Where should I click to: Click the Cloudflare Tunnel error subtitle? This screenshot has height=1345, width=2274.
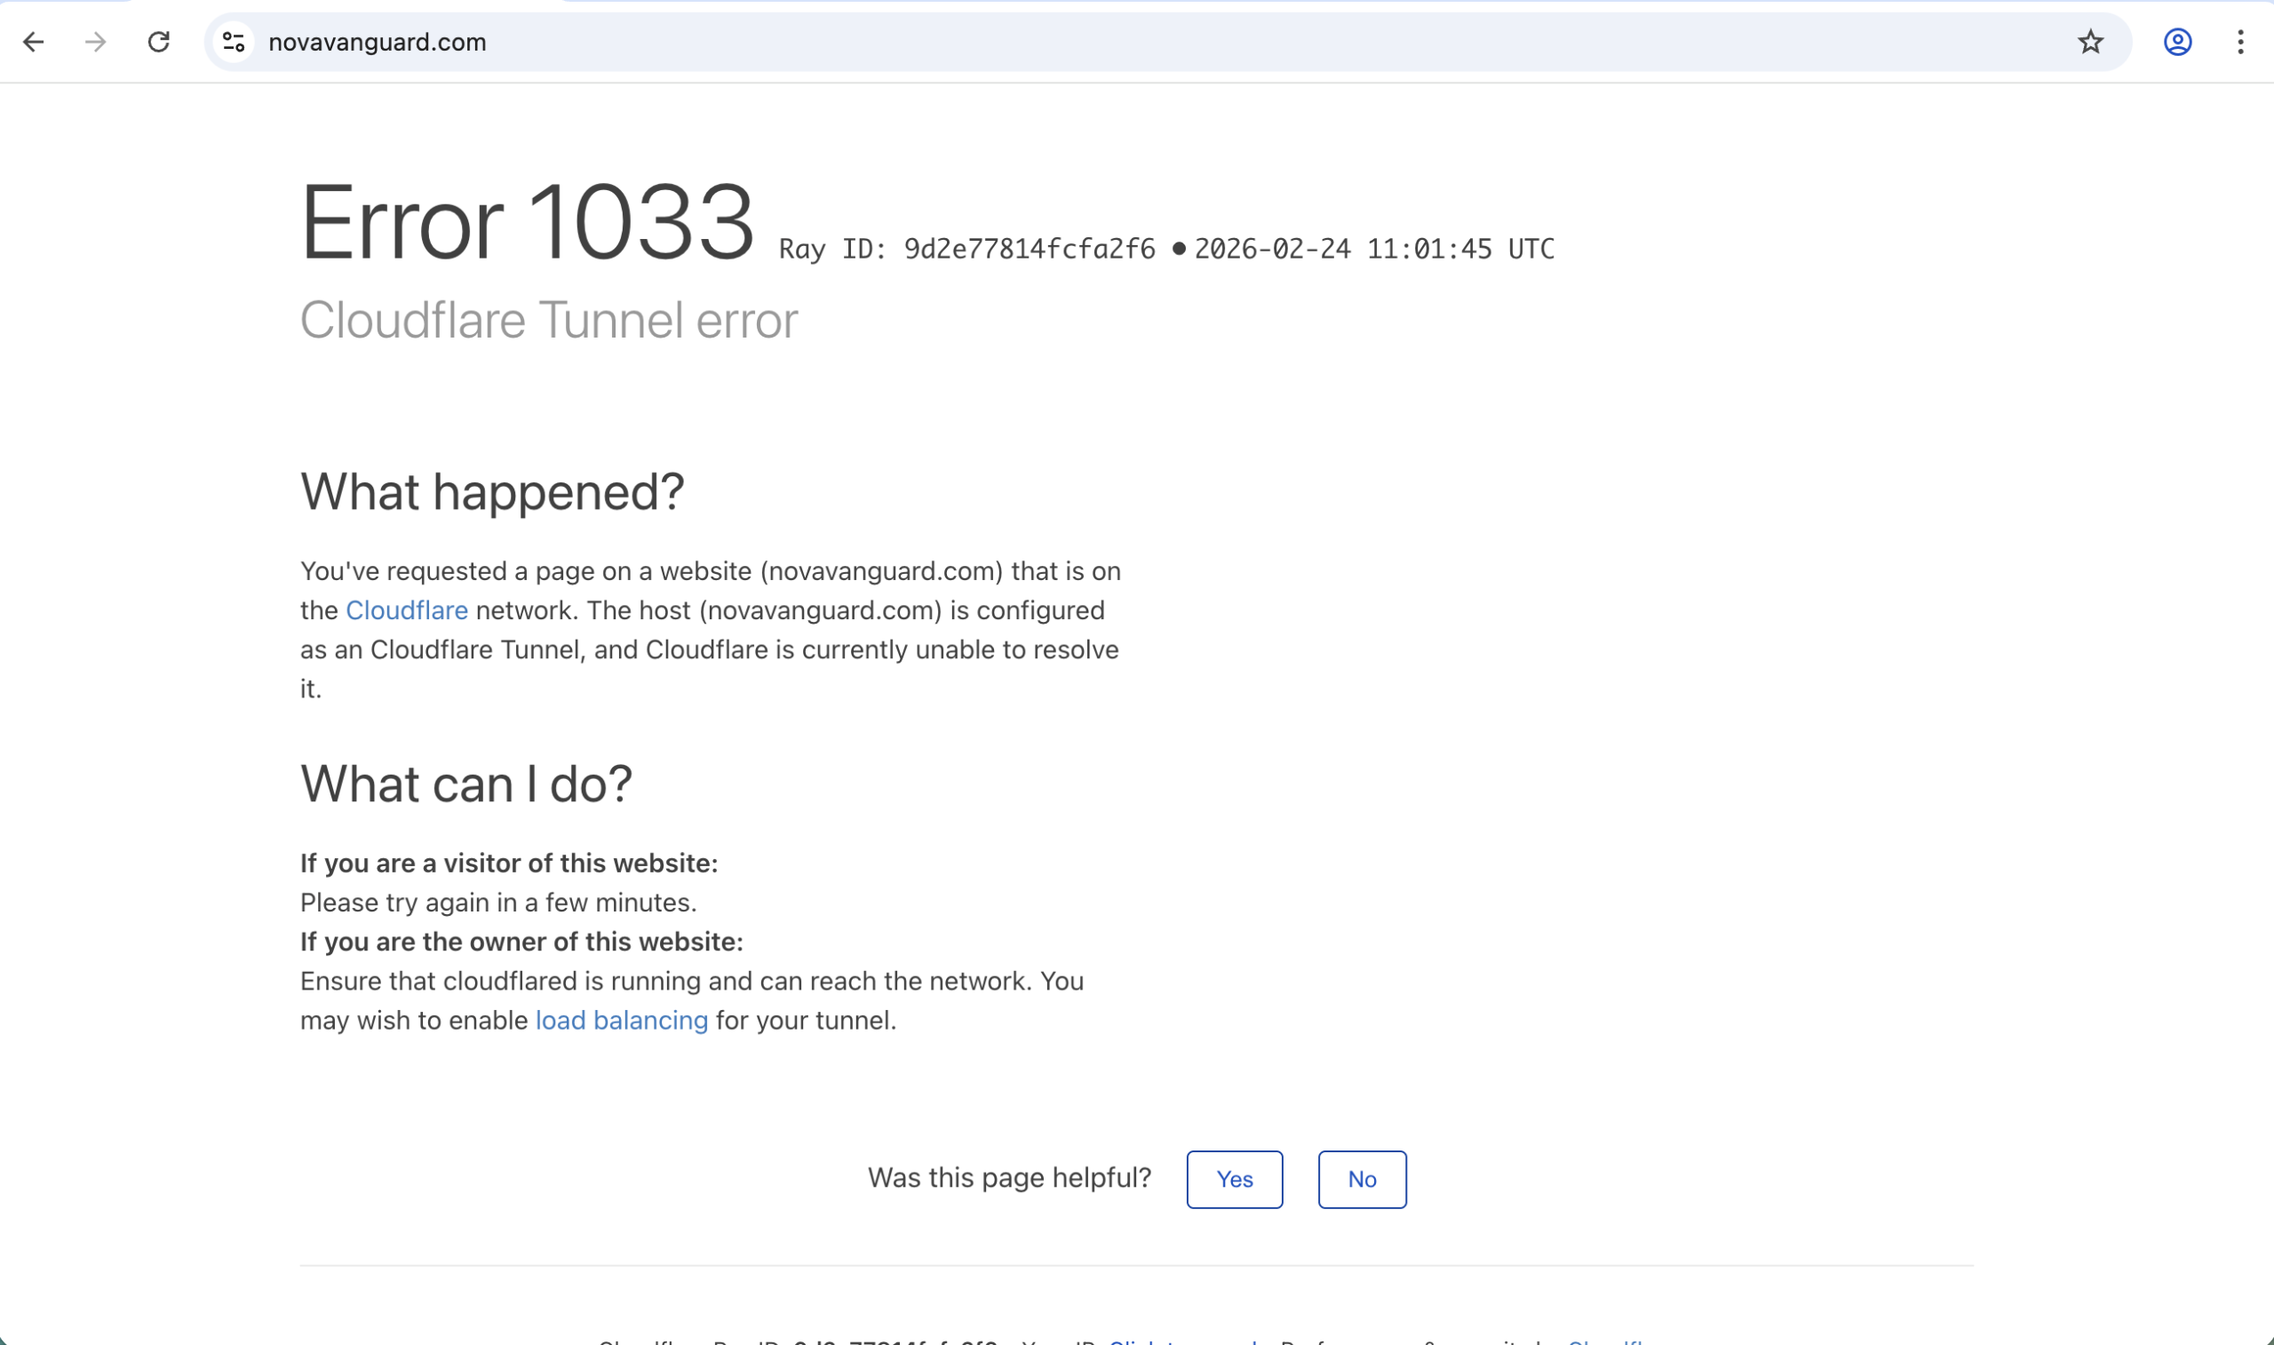pos(549,320)
